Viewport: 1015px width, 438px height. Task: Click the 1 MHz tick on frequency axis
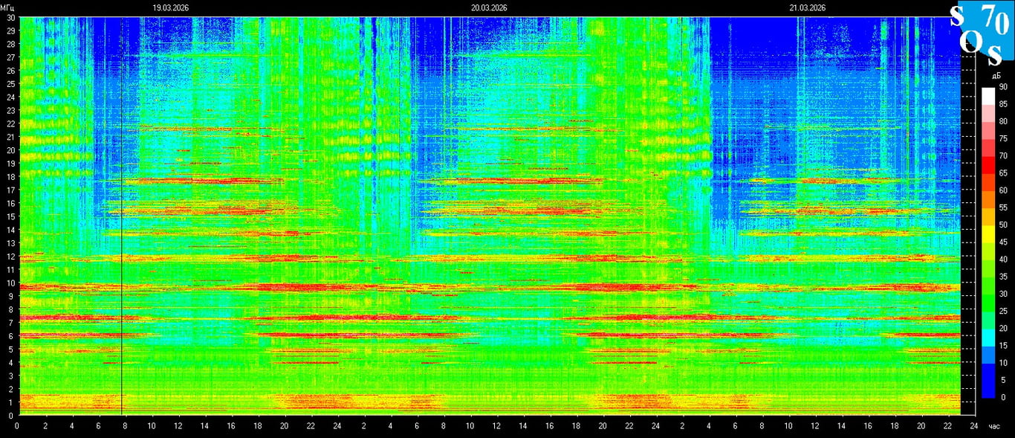click(10, 403)
